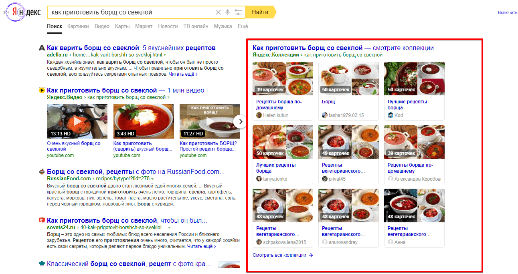This screenshot has height=274, width=518.
Task: Open advanced search filters icon
Action: (239, 12)
